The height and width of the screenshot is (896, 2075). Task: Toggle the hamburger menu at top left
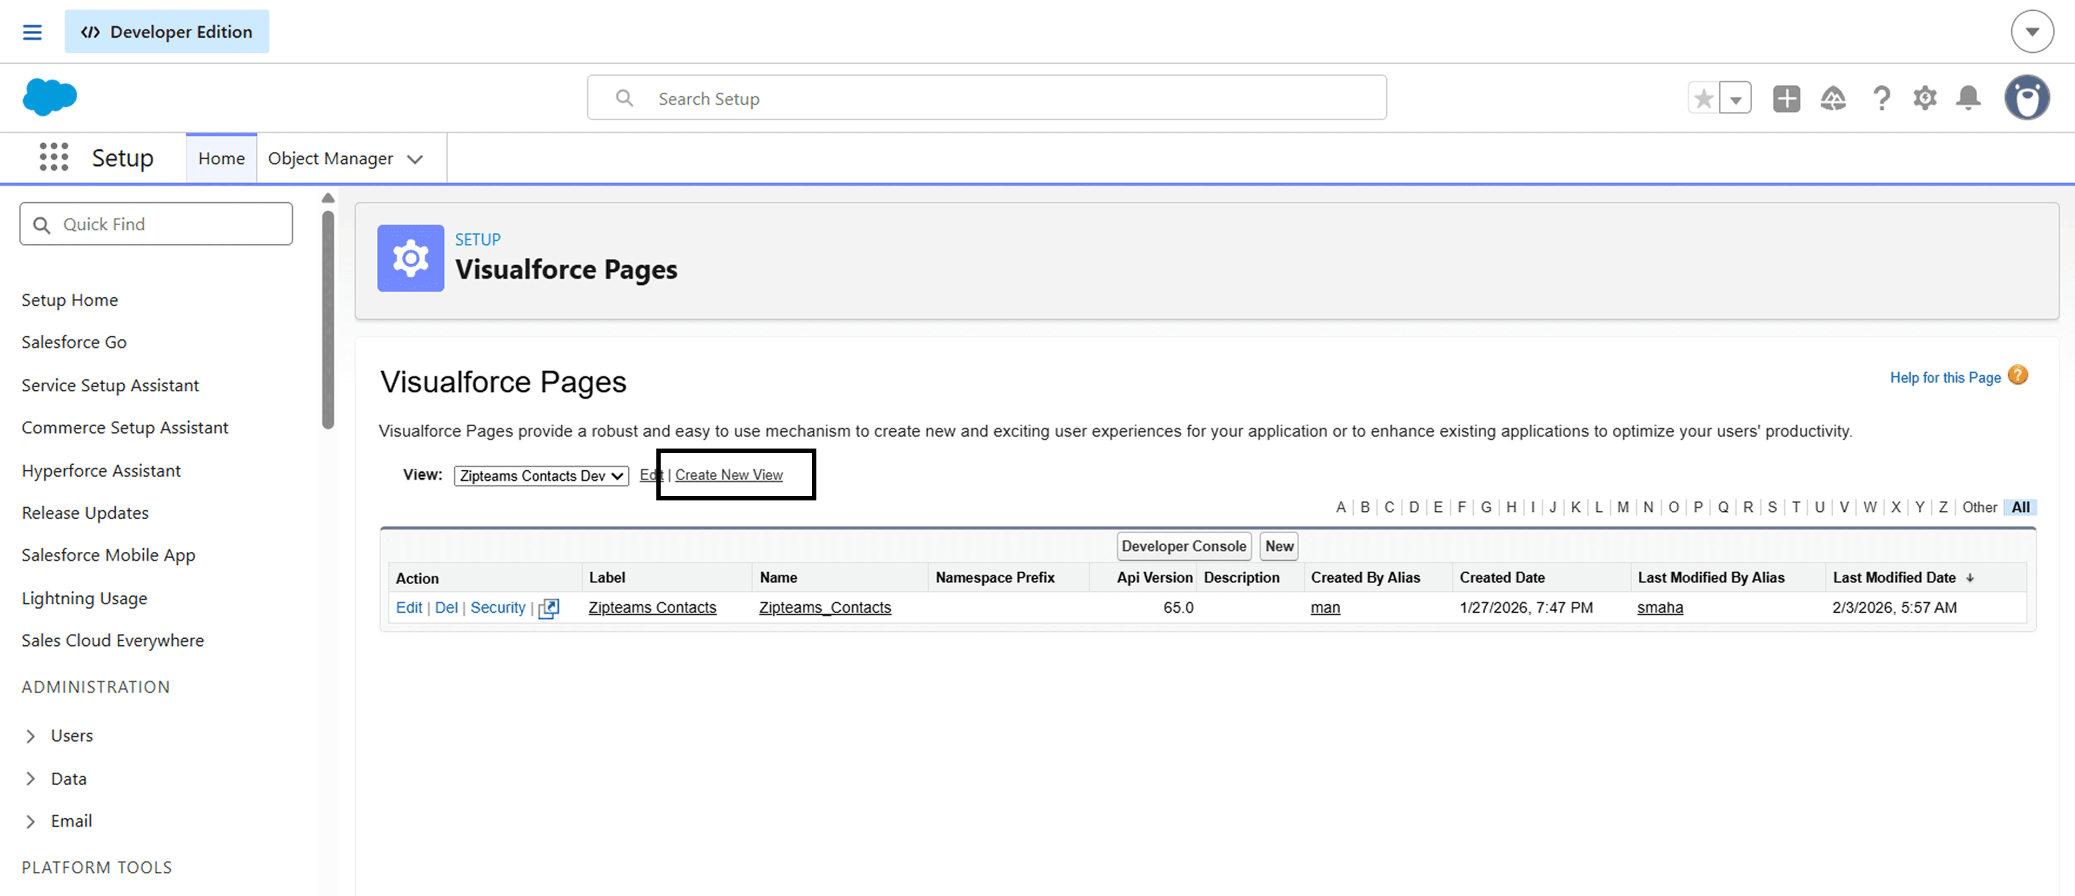[x=32, y=32]
